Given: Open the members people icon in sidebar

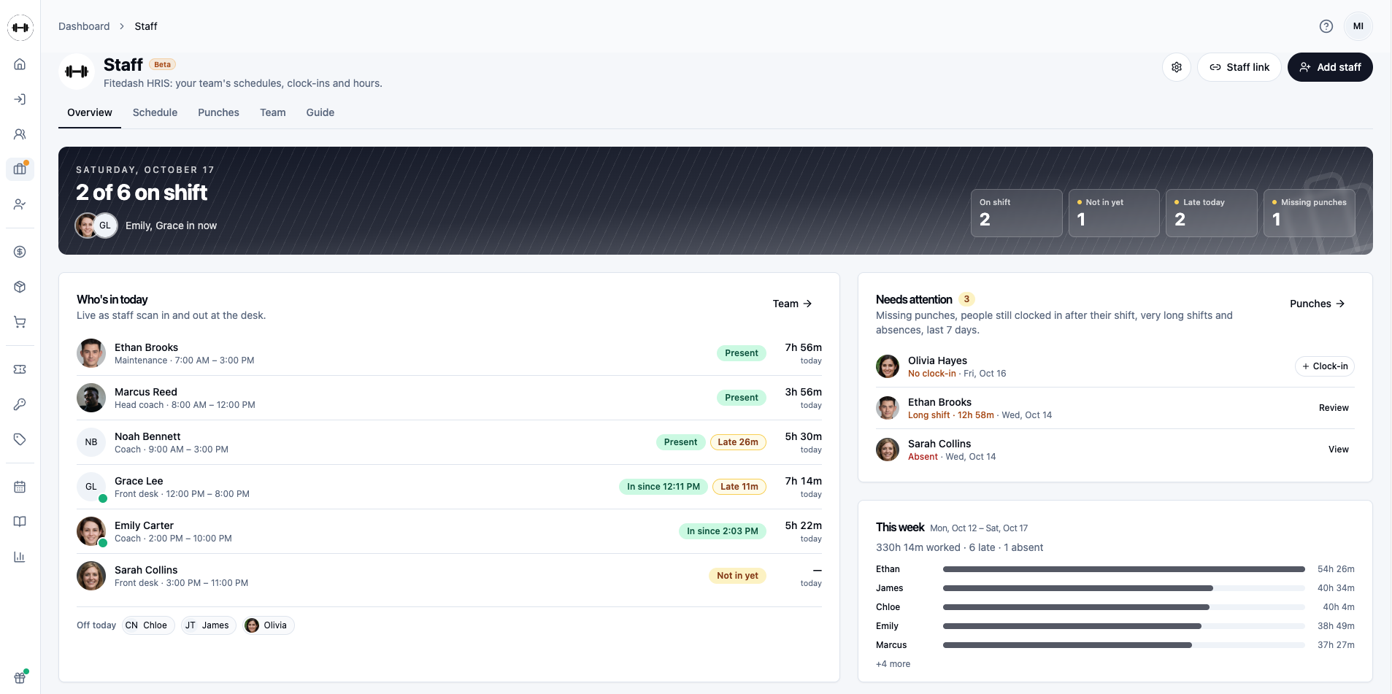Looking at the screenshot, I should pos(20,134).
